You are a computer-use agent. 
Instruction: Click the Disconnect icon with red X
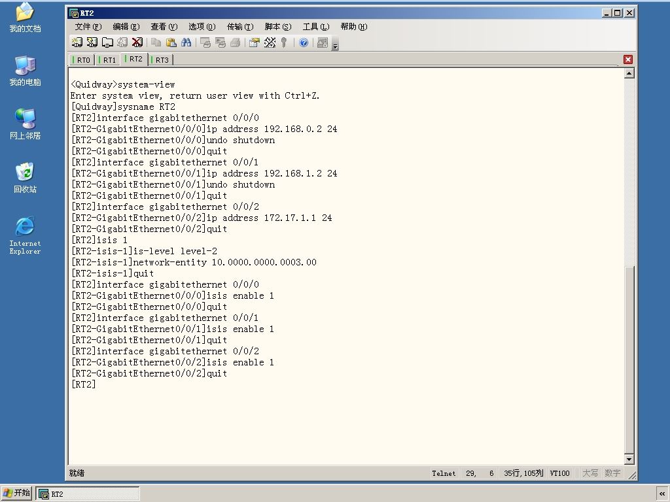[137, 42]
